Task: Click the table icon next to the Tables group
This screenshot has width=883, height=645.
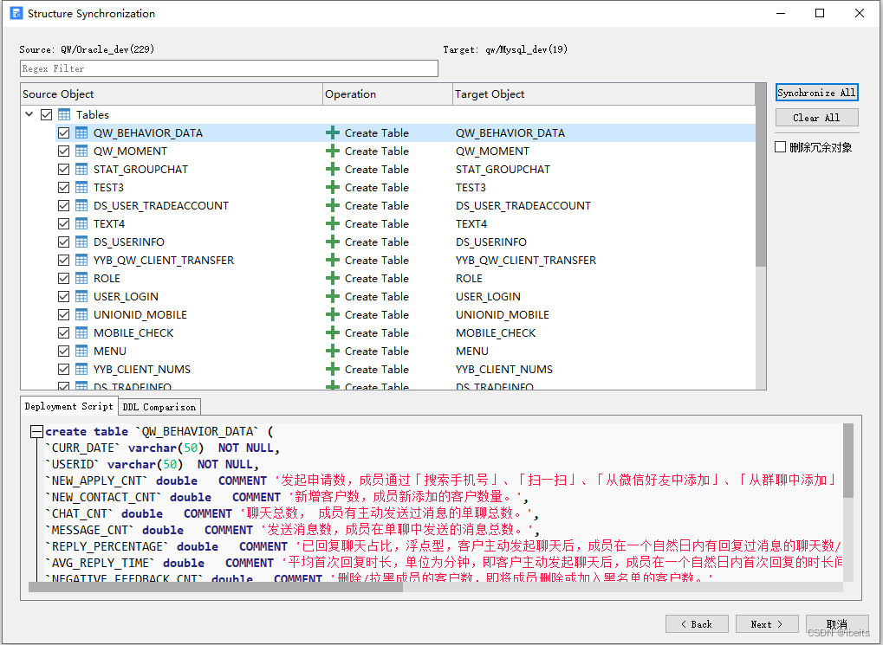Action: pyautogui.click(x=63, y=113)
